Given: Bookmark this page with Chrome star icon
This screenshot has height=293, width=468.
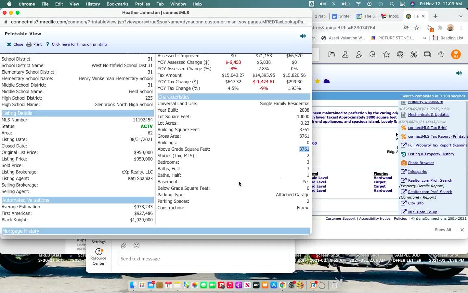Looking at the screenshot, I should (x=417, y=28).
